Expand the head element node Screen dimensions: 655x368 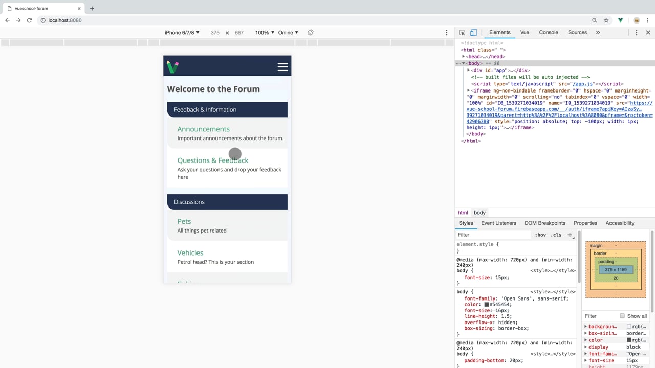(x=464, y=57)
